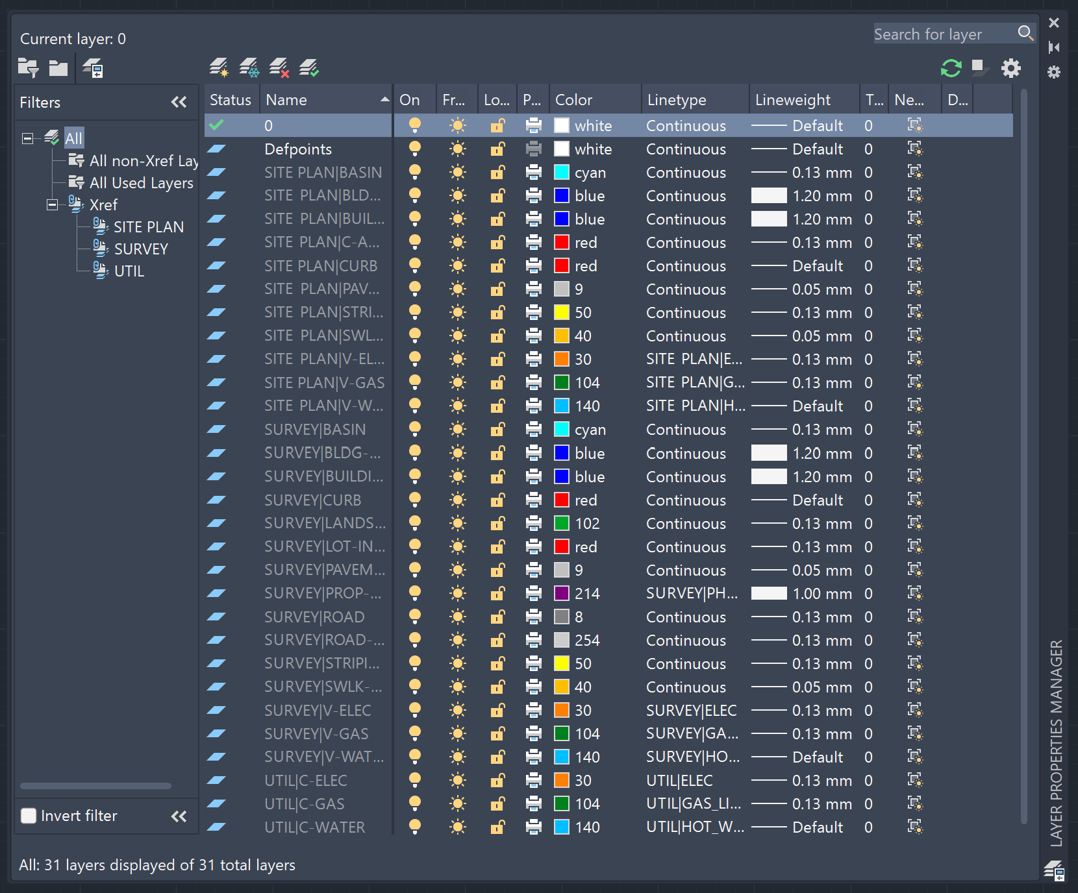Collapse the All filter node
Viewport: 1078px width, 893px height.
pos(27,138)
